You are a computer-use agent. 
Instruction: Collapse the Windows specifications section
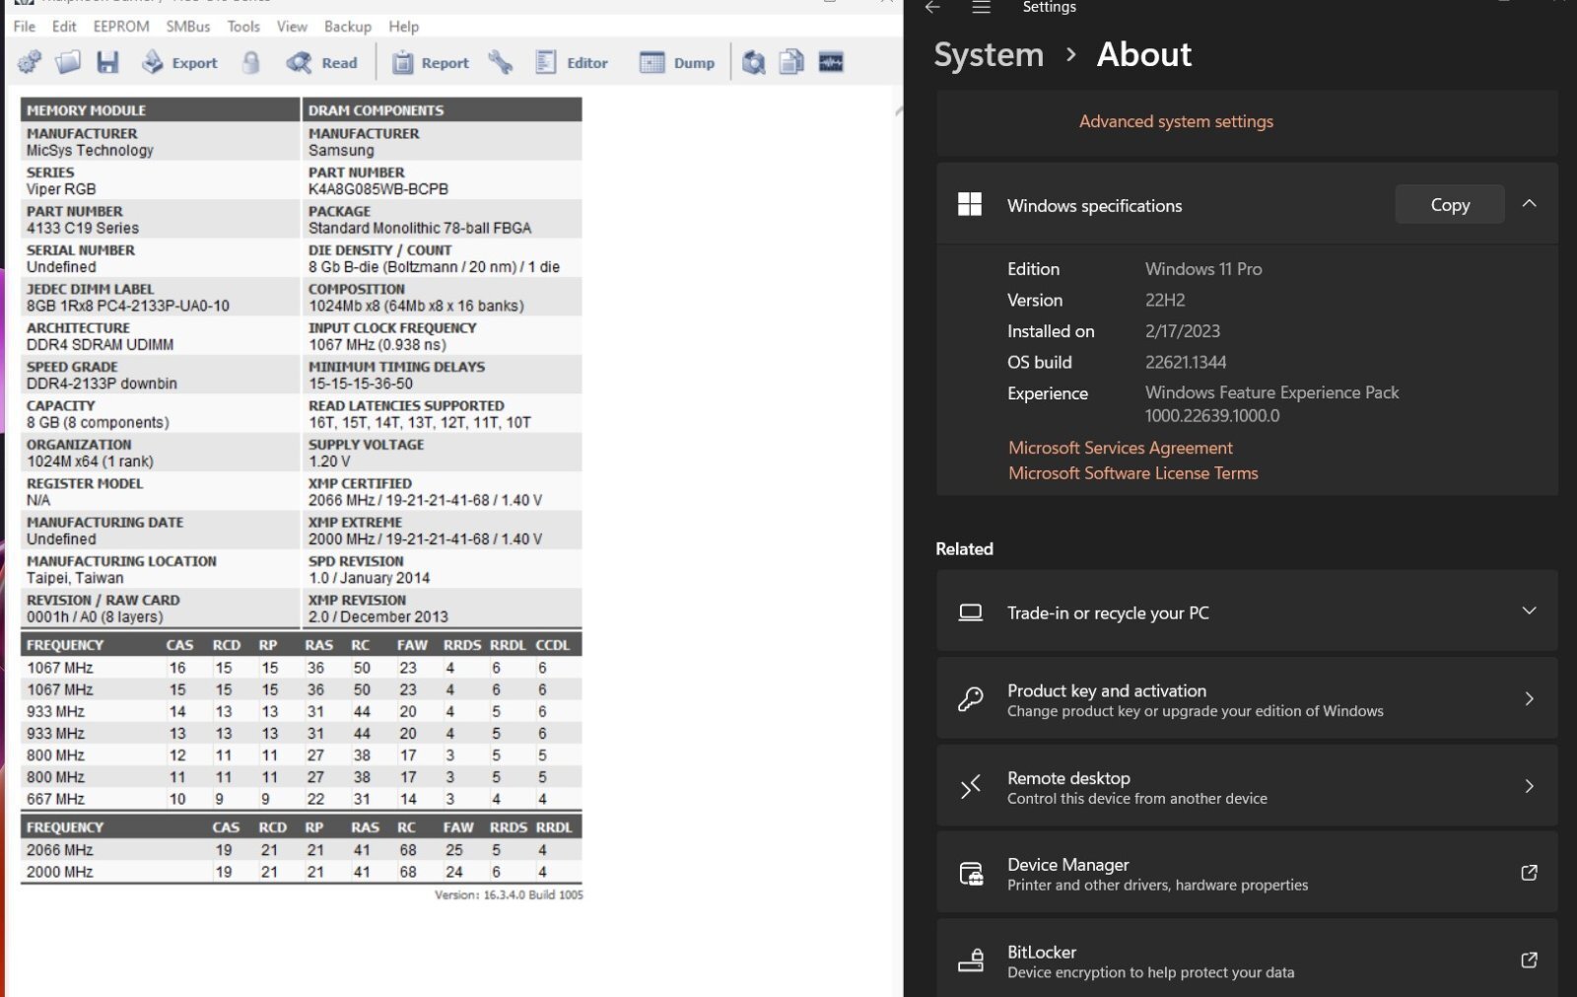tap(1529, 204)
